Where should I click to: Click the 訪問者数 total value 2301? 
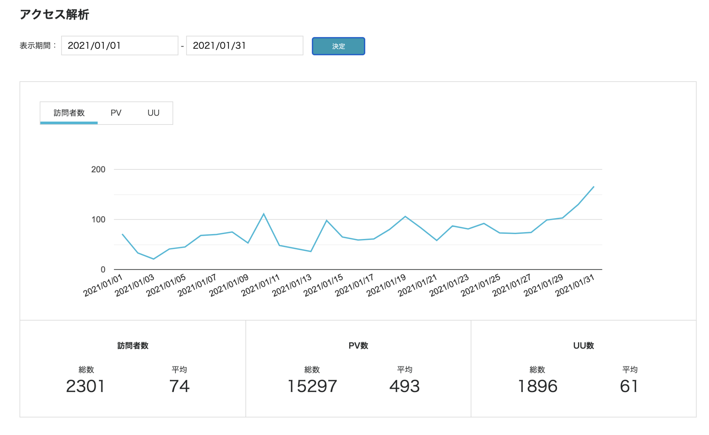(x=85, y=386)
